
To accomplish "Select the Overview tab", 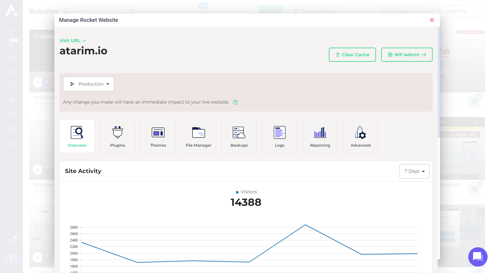I will click(77, 136).
